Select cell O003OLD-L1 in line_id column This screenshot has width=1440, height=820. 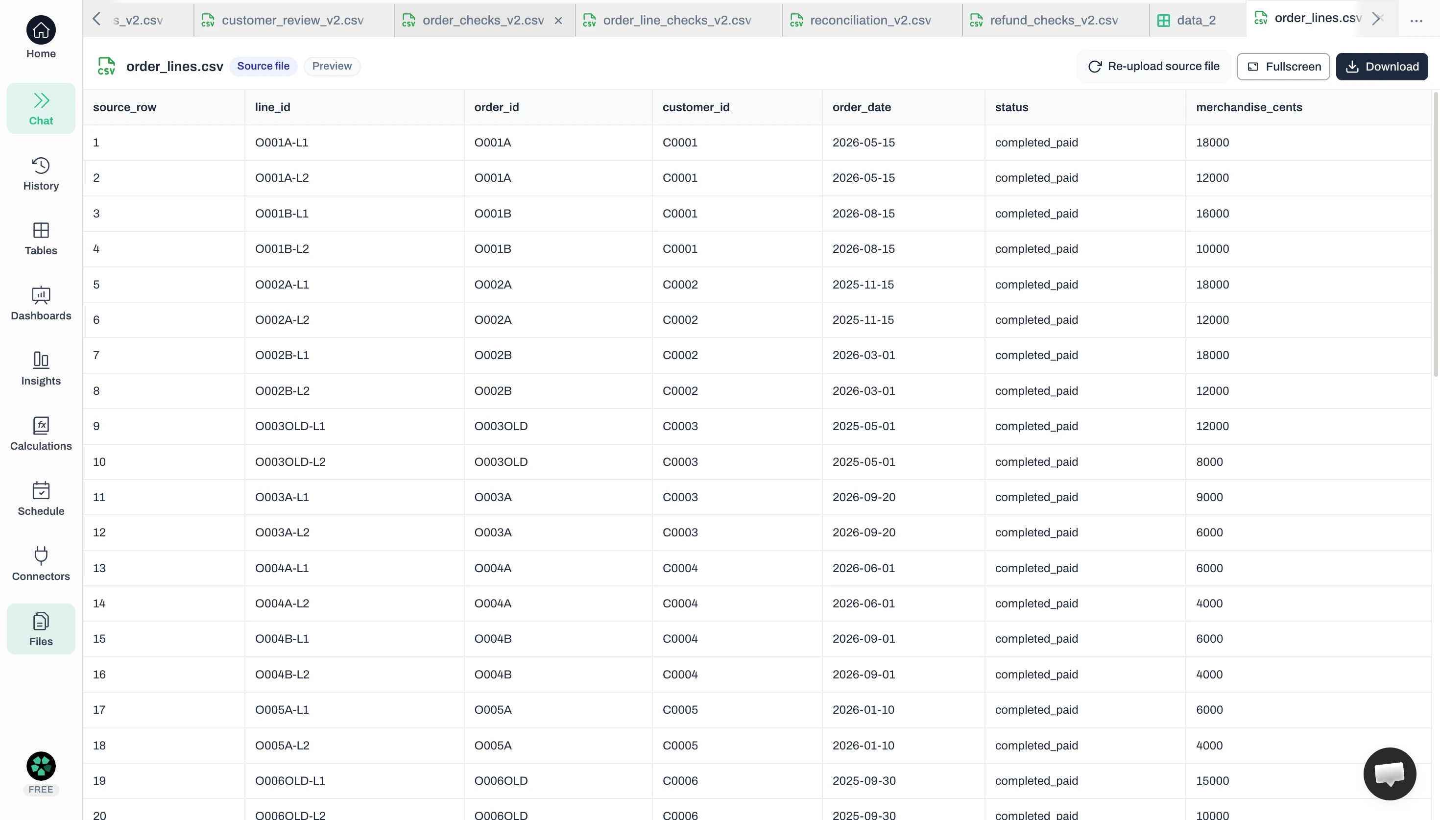(354, 426)
